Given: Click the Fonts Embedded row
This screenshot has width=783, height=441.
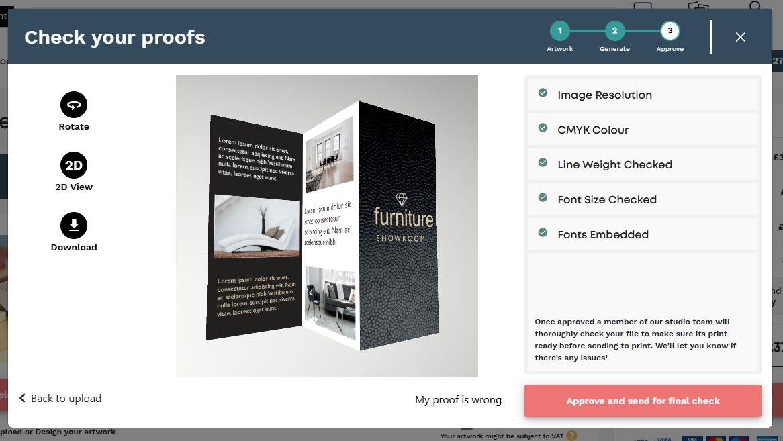Looking at the screenshot, I should click(643, 234).
